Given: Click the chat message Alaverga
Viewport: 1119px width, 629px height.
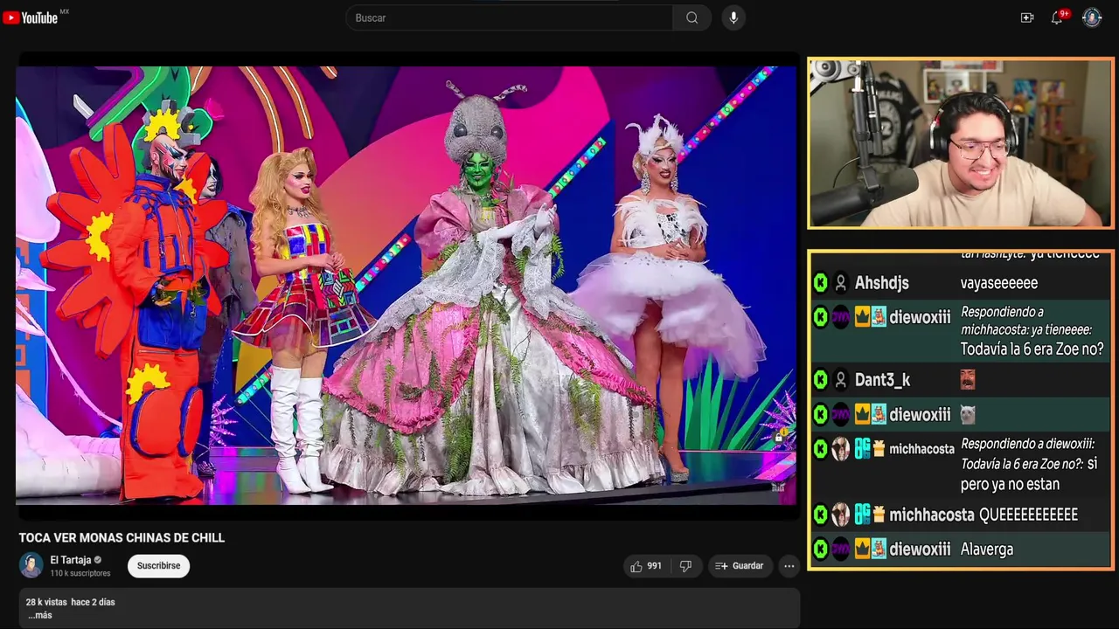Looking at the screenshot, I should [987, 550].
